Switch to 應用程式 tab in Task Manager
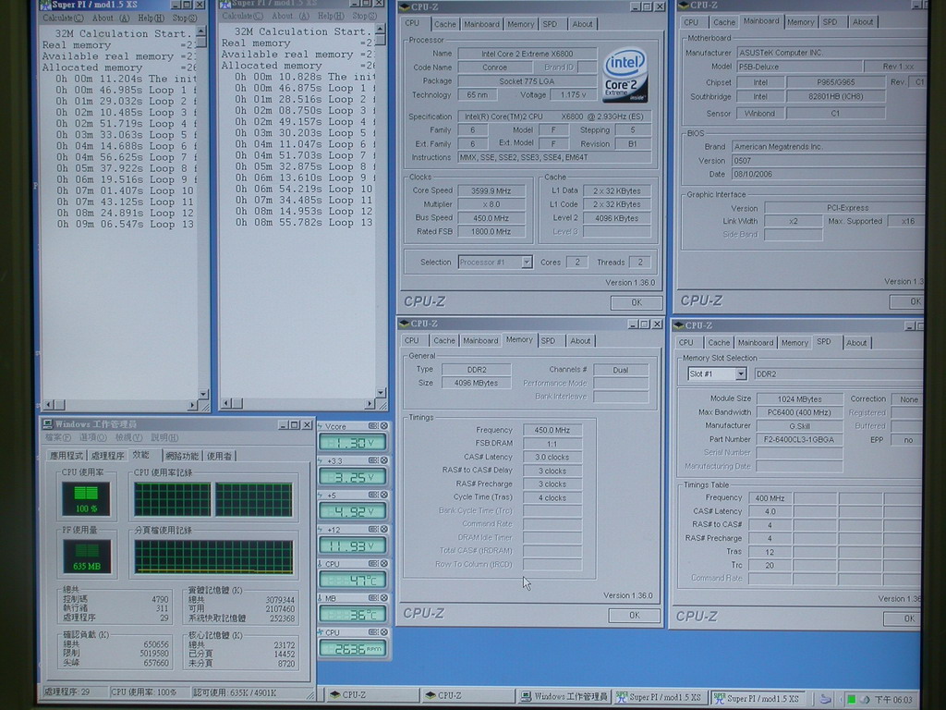 [x=67, y=456]
